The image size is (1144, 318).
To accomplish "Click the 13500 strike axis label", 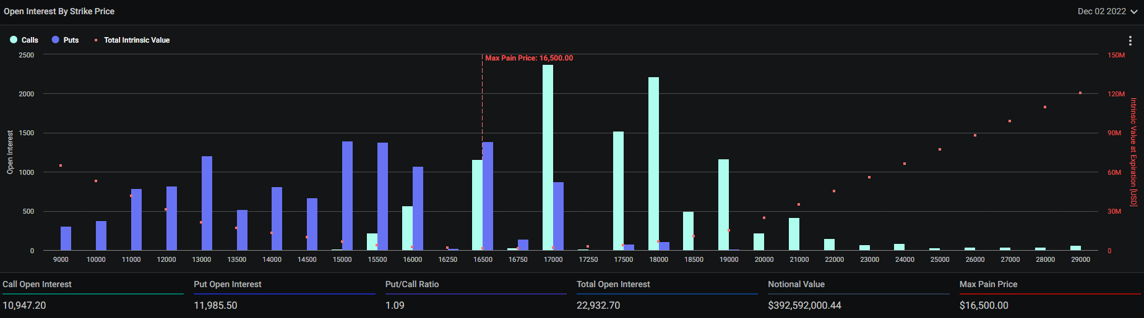I will pos(236,260).
